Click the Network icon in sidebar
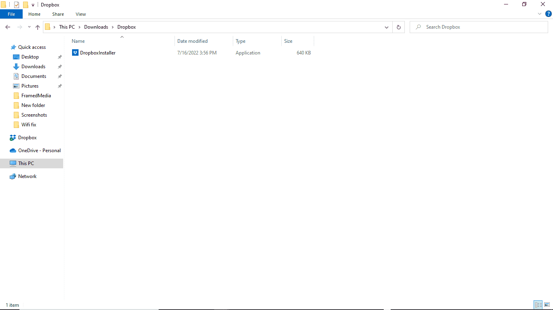 pos(13,176)
